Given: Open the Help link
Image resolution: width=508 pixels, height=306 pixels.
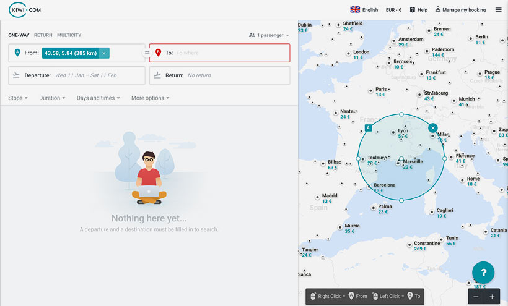Looking at the screenshot, I should pos(419,10).
